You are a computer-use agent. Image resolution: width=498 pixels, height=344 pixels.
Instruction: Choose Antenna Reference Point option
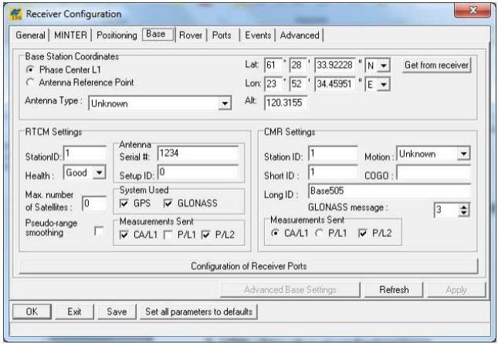30,83
